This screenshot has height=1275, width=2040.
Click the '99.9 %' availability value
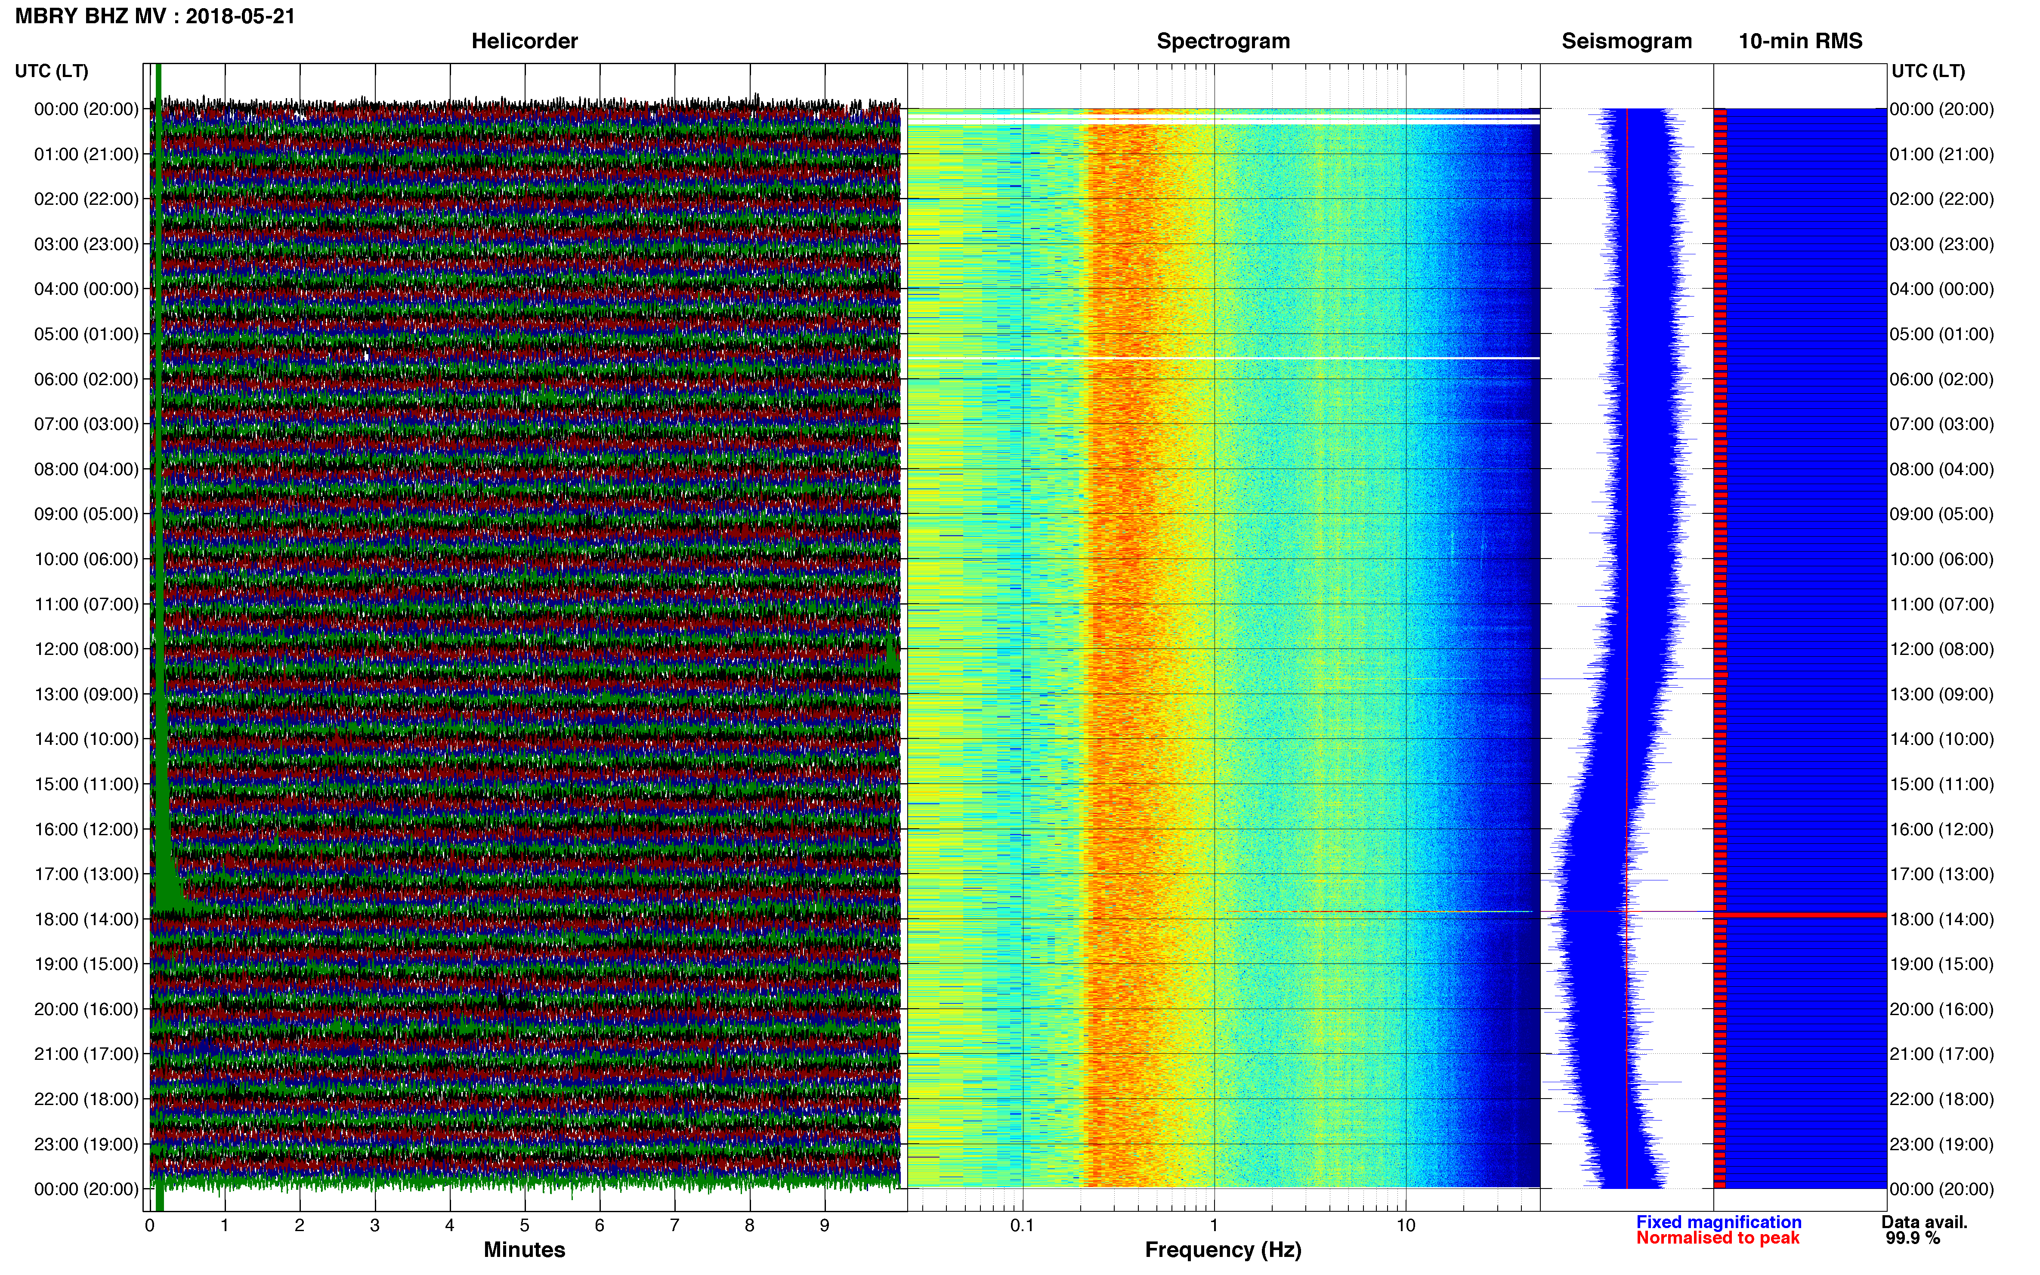click(1913, 1238)
